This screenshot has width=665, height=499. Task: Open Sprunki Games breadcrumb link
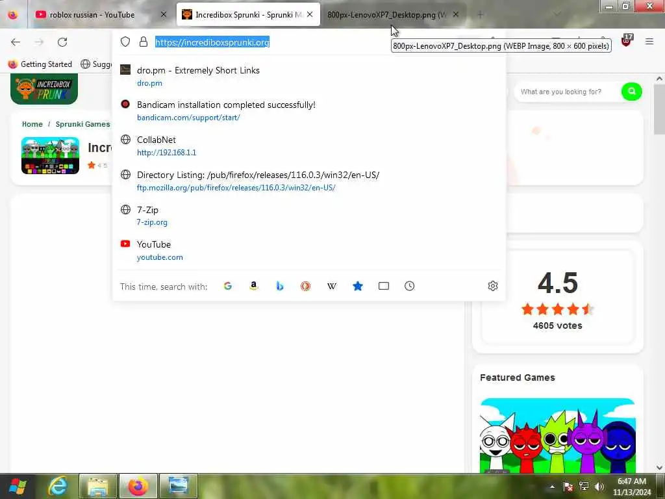tap(82, 124)
